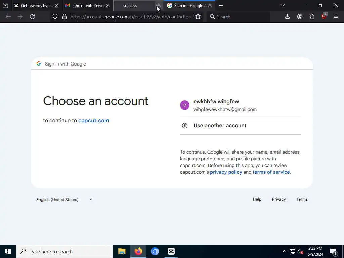Go forward with the forward arrow
The image size is (344, 258).
(x=20, y=17)
